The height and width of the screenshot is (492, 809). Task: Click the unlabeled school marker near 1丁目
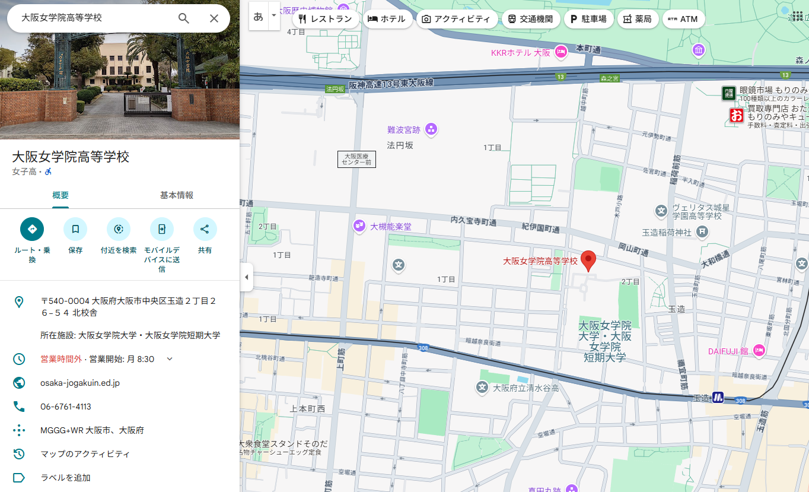[399, 265]
